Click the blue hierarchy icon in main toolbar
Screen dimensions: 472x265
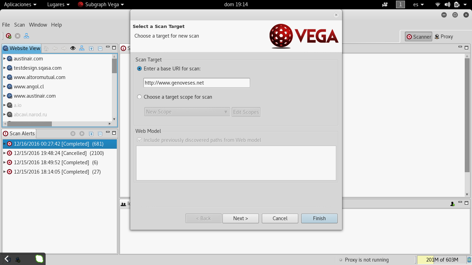click(26, 36)
